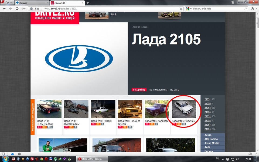Open the 21054 model link

coord(207,129)
